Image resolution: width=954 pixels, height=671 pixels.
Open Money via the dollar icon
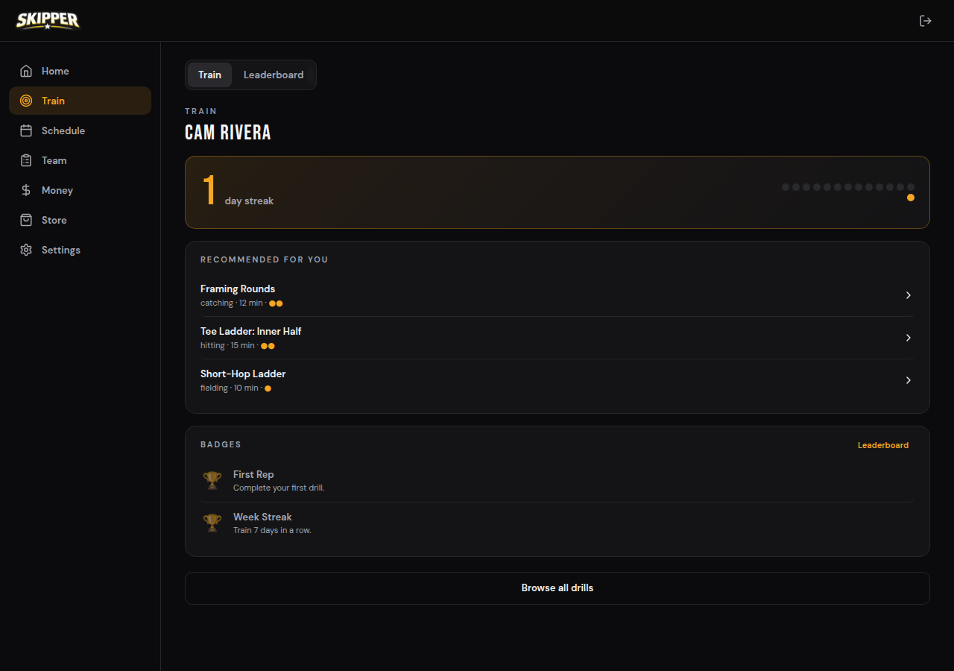coord(26,190)
